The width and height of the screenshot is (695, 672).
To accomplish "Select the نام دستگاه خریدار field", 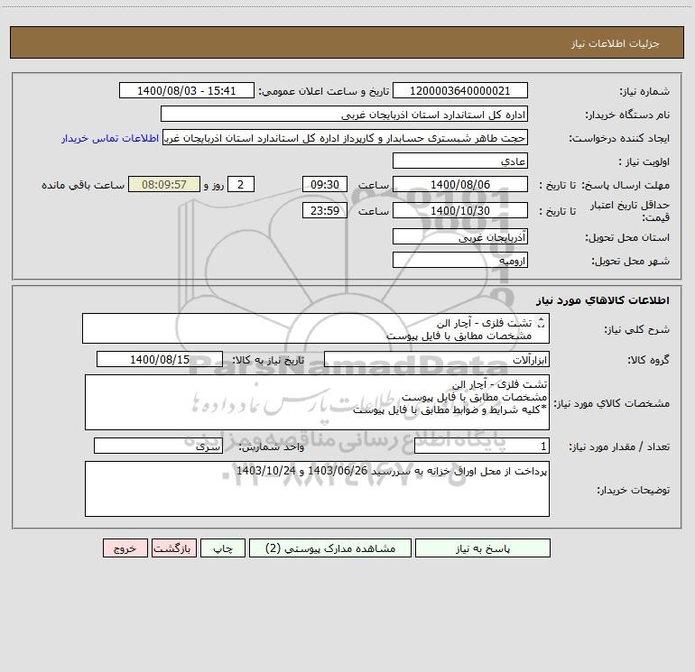I will [344, 114].
